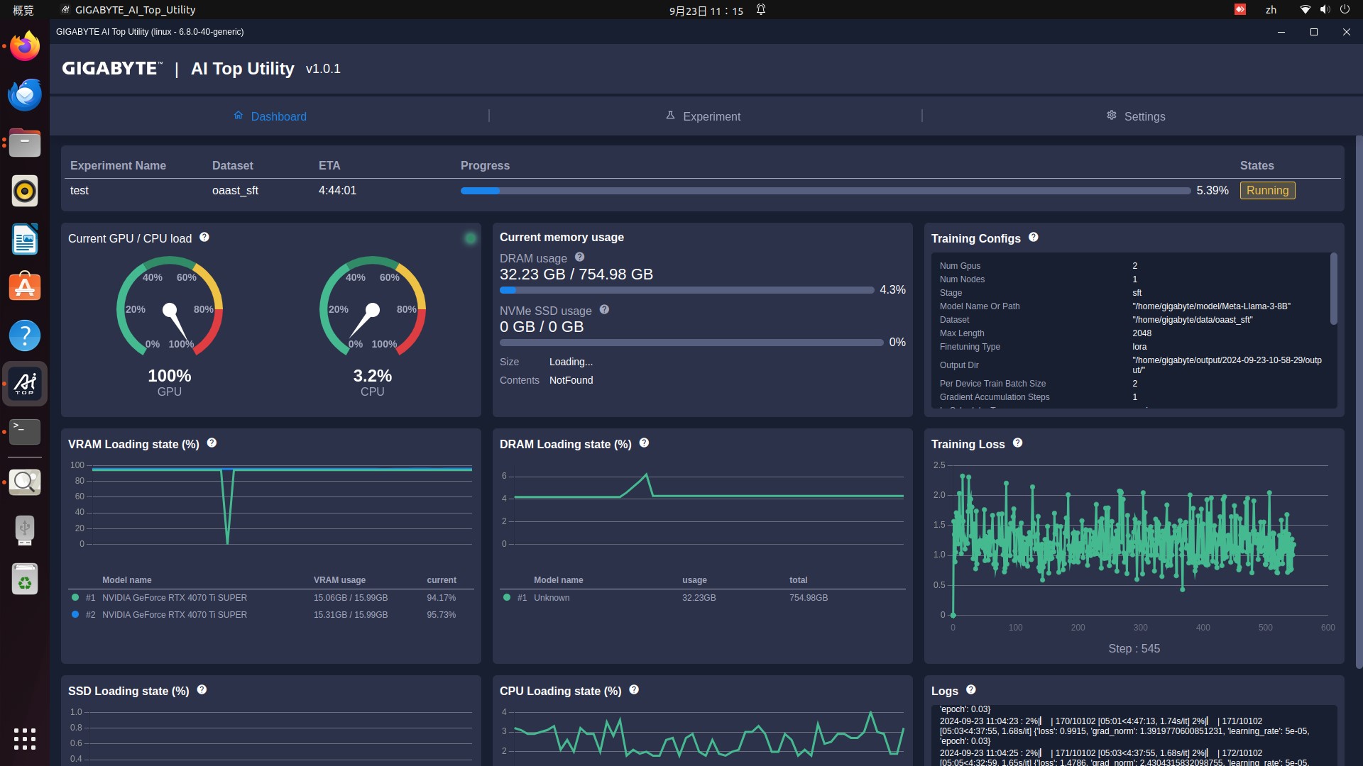This screenshot has height=766, width=1363.
Task: Click the experiment name 'test'
Action: 80,190
